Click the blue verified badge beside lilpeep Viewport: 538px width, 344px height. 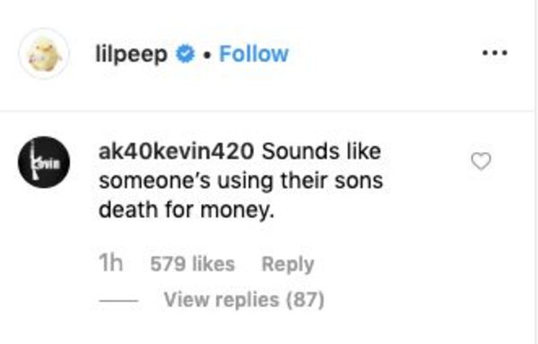(x=186, y=54)
